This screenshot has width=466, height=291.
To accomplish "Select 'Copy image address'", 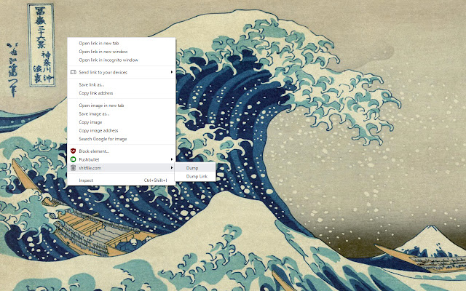I will pyautogui.click(x=122, y=130).
